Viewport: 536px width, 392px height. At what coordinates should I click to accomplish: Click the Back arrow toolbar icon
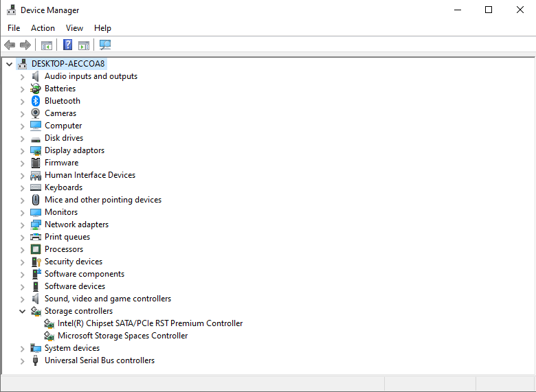10,45
